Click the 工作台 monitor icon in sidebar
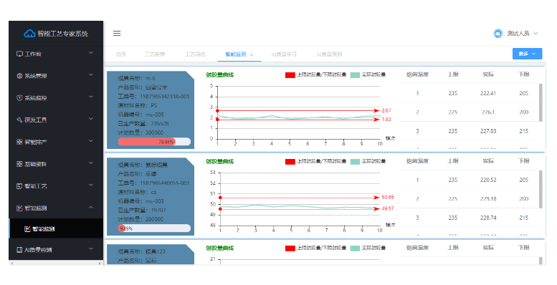The image size is (557, 285). pyautogui.click(x=19, y=54)
